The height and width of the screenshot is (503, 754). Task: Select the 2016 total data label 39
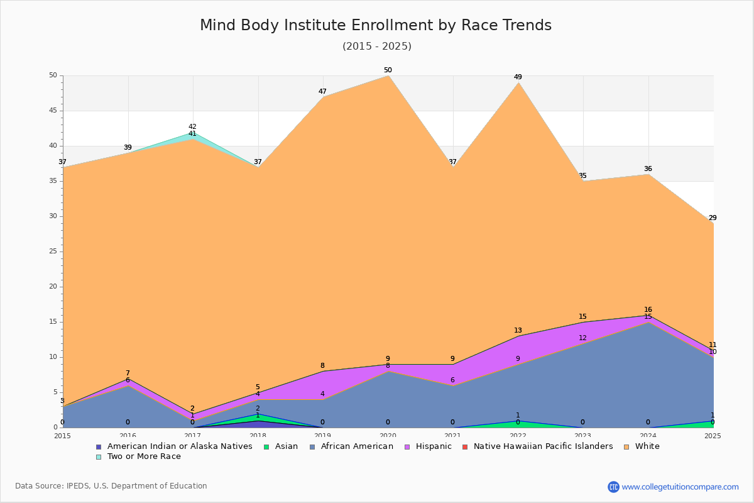128,148
